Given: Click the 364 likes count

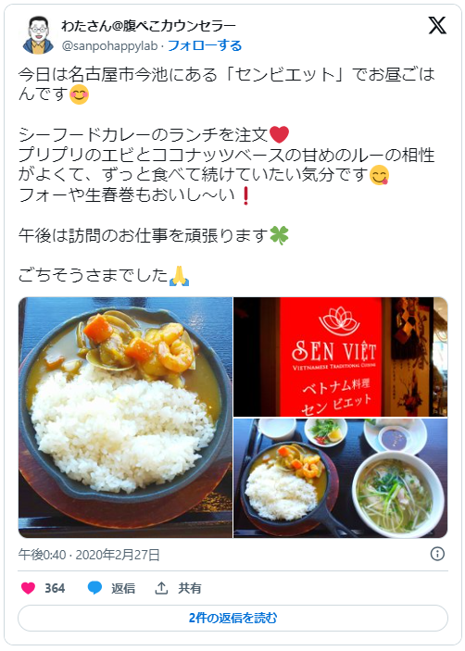Looking at the screenshot, I should click(x=55, y=588).
